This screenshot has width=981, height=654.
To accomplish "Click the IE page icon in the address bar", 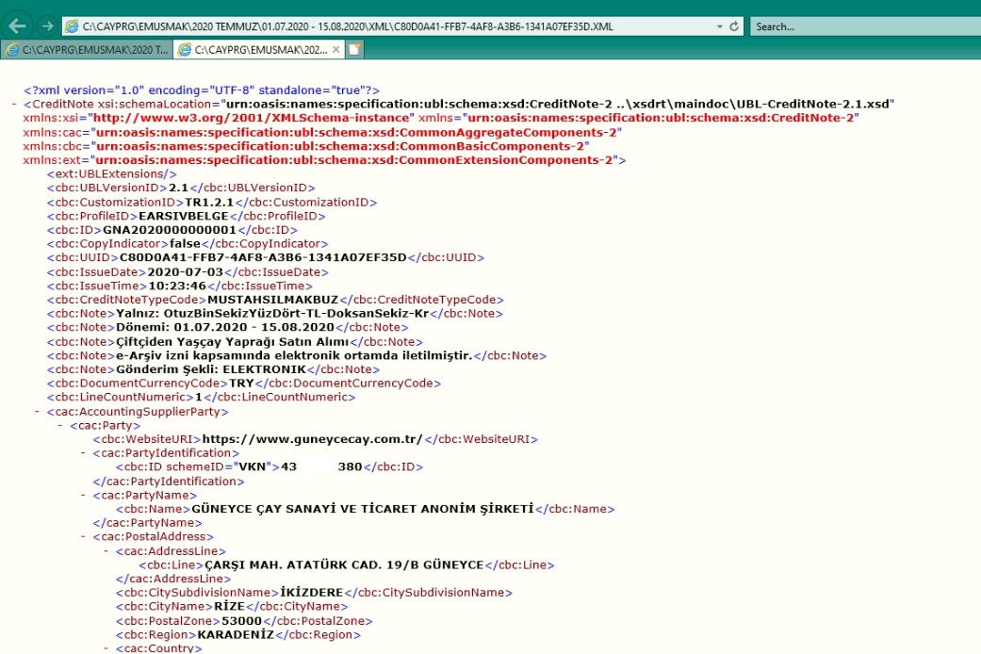I will pos(72,26).
